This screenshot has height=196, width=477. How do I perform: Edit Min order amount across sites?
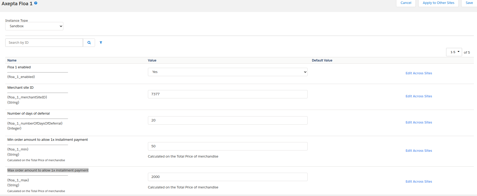tap(419, 151)
